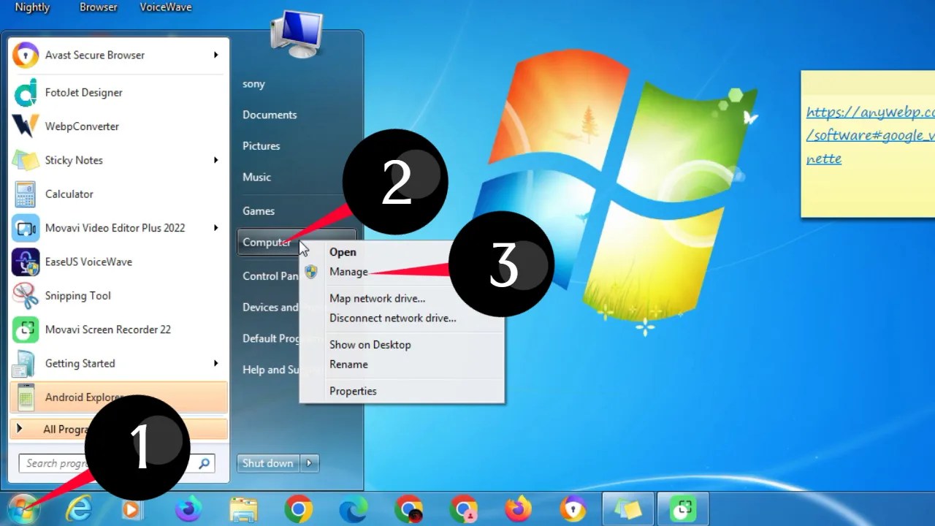Viewport: 935px width, 526px height.
Task: Open Avast Secure Browser taskbar icon
Action: (573, 509)
